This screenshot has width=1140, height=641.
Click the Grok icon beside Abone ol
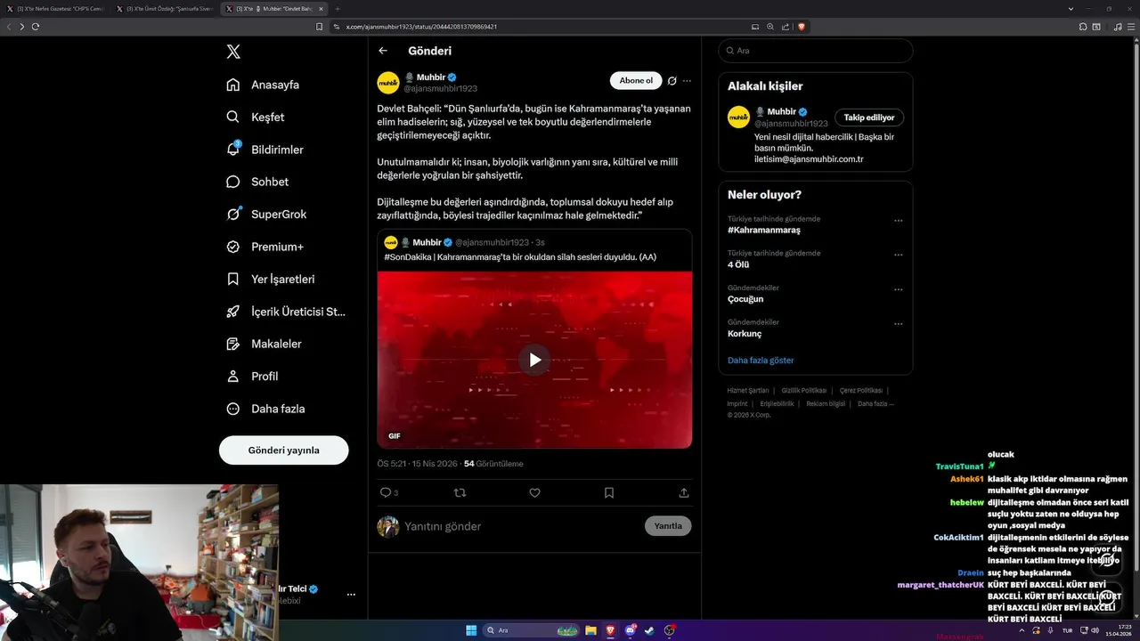(x=672, y=80)
